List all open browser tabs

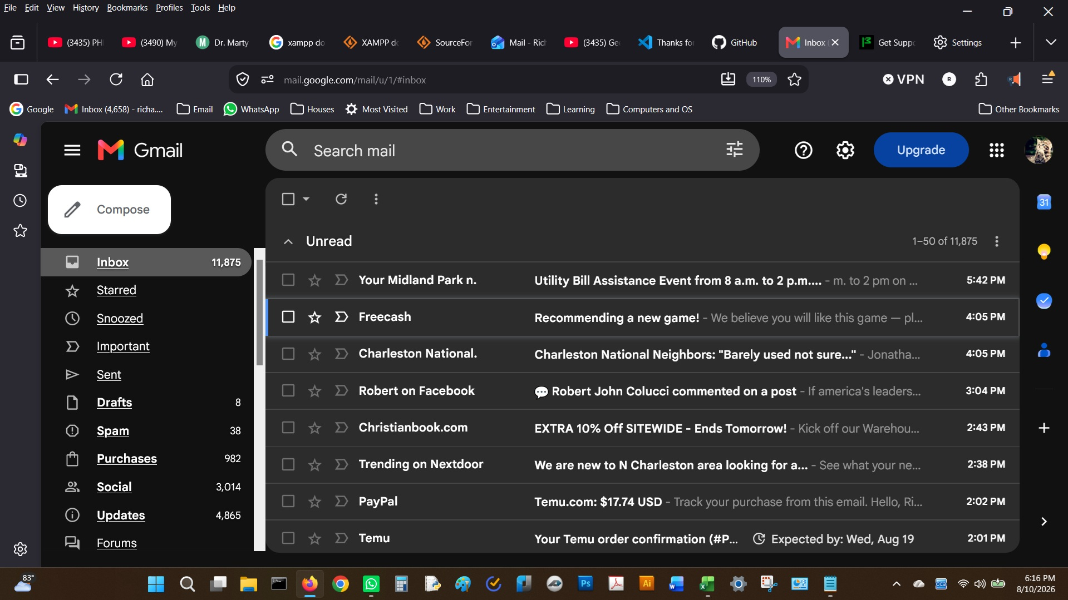pos(1051,42)
